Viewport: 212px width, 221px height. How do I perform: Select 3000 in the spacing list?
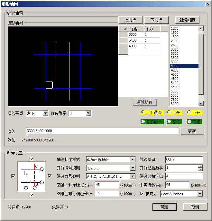tap(184, 49)
